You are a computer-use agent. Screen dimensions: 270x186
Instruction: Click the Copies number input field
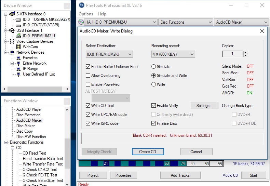pos(232,54)
